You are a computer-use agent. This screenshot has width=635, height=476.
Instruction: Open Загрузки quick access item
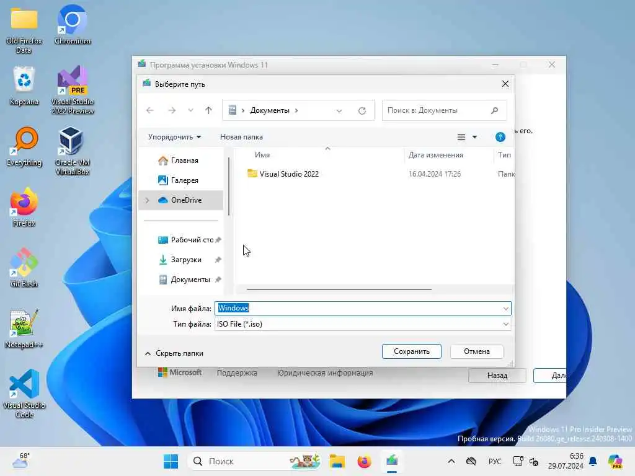[181, 260]
